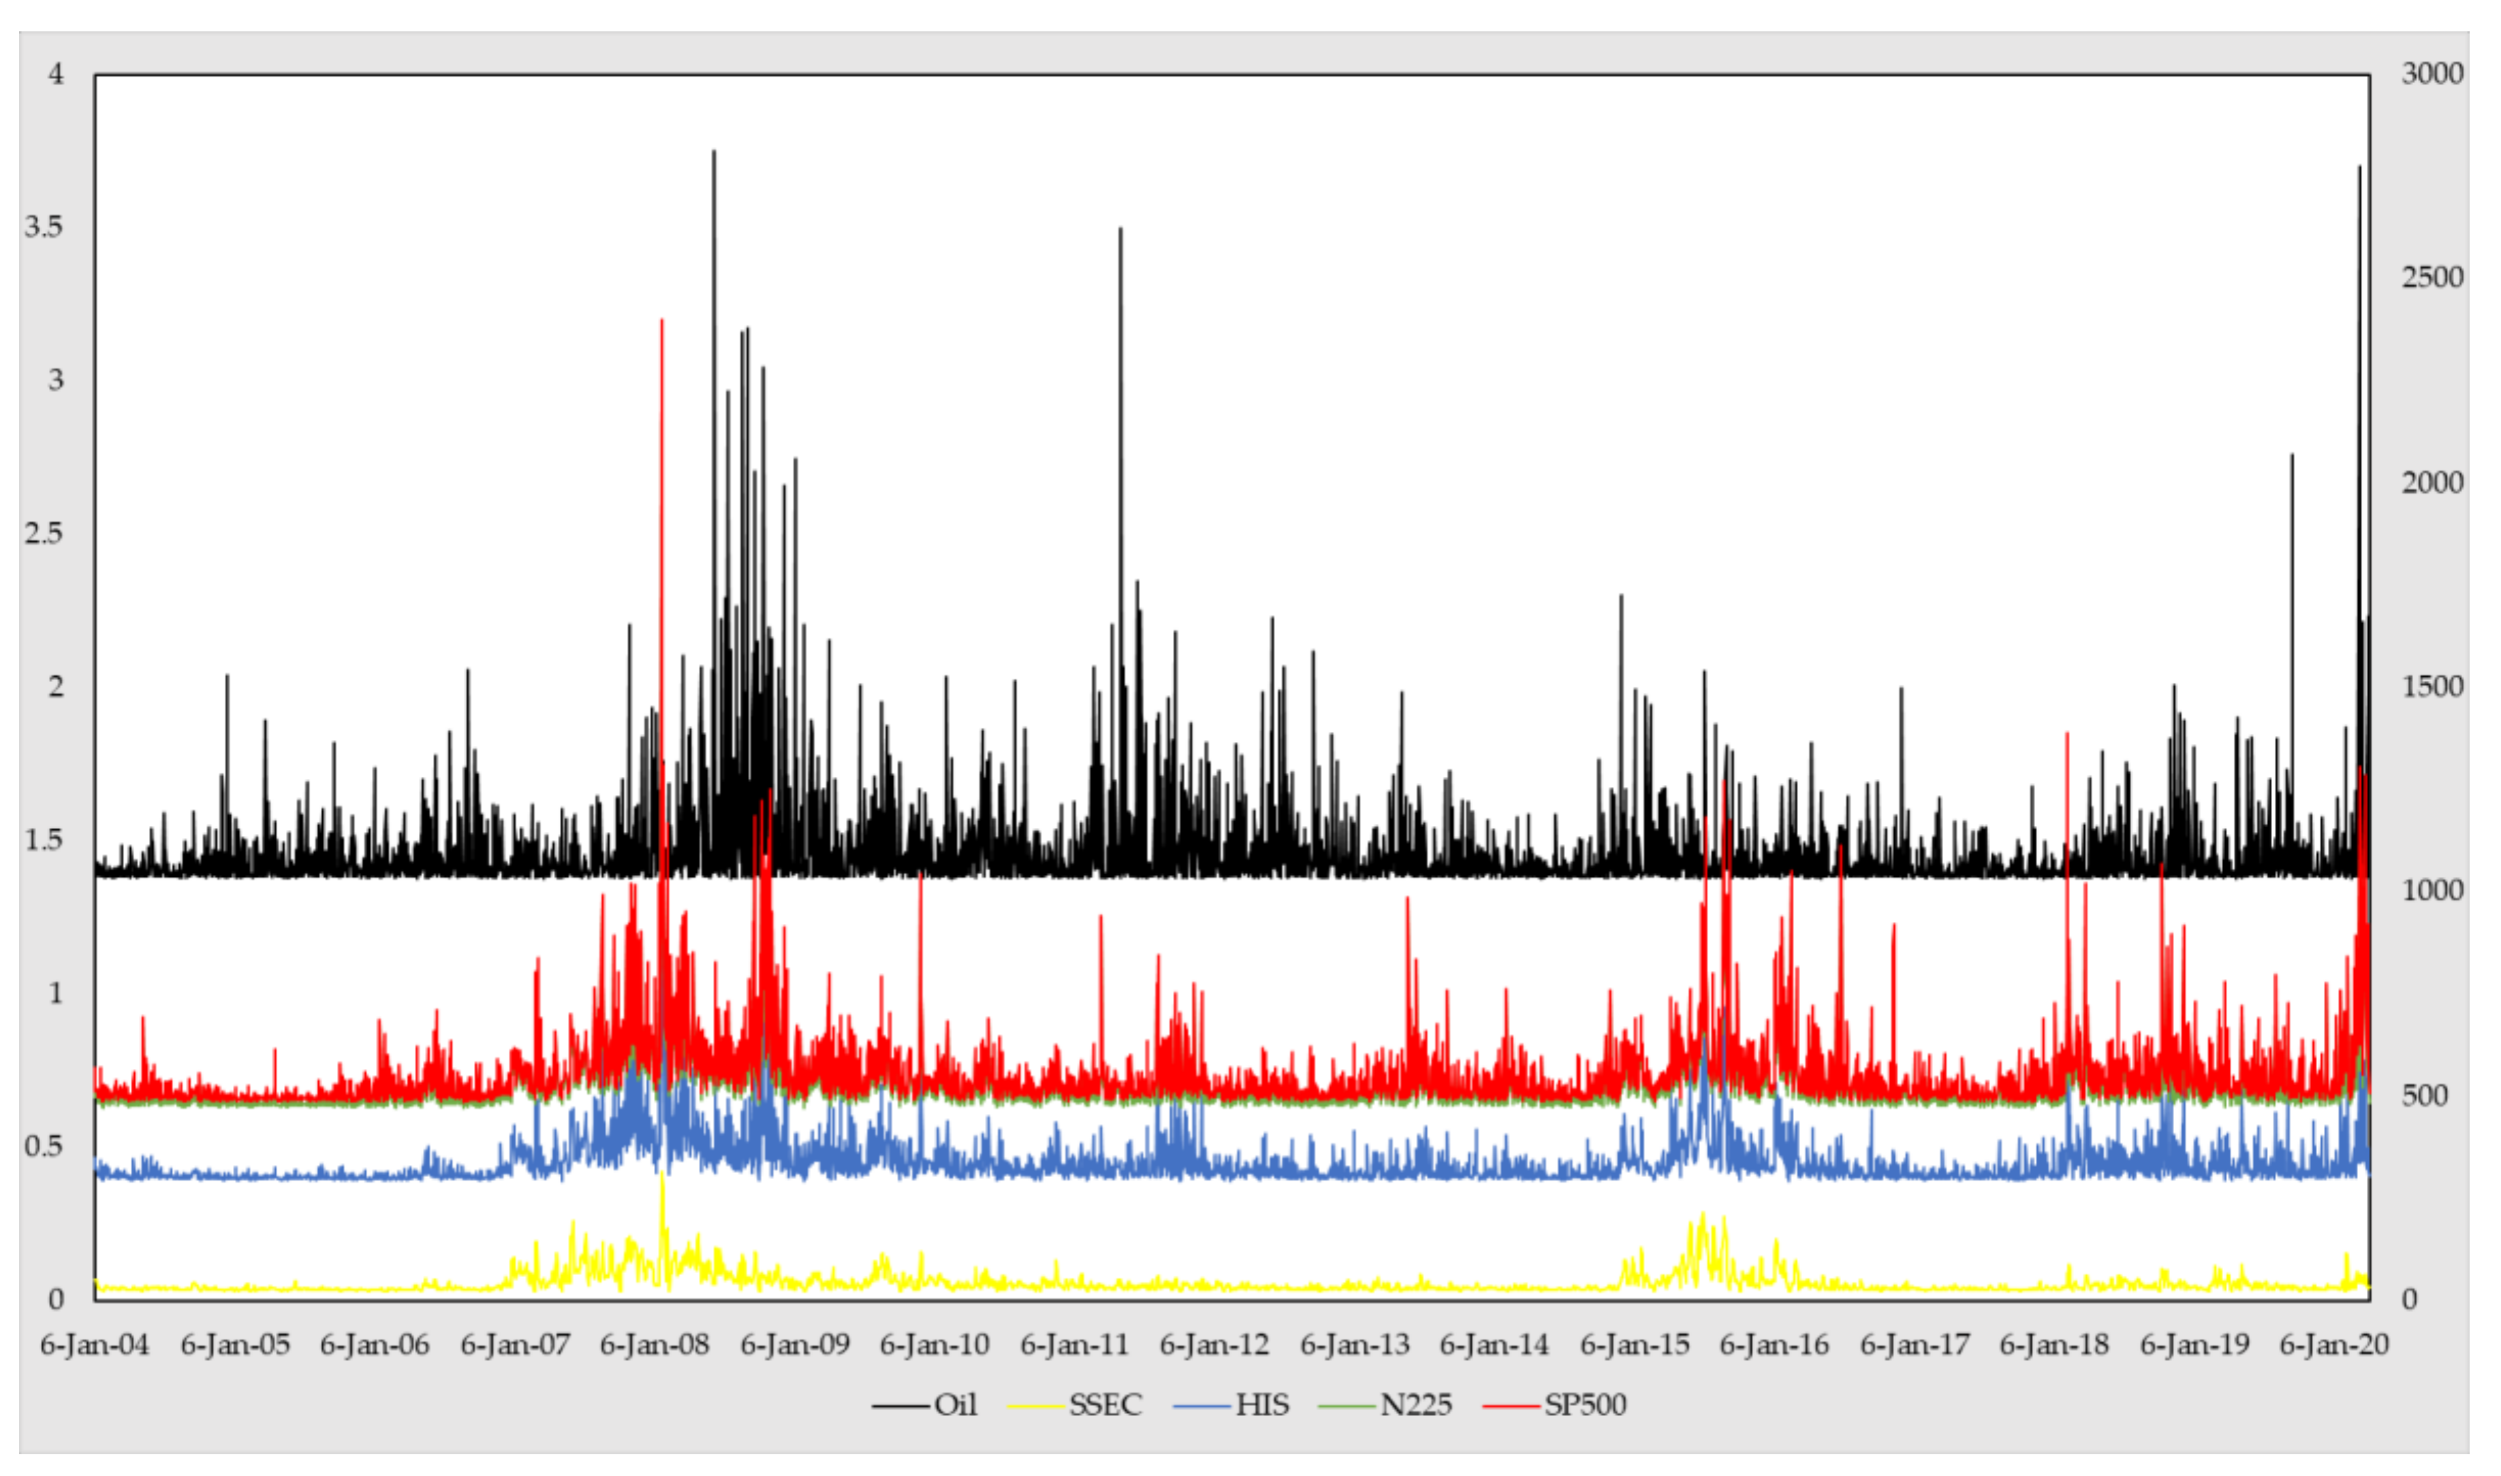Click the right axis value 2500
2501x1476 pixels.
click(2432, 278)
